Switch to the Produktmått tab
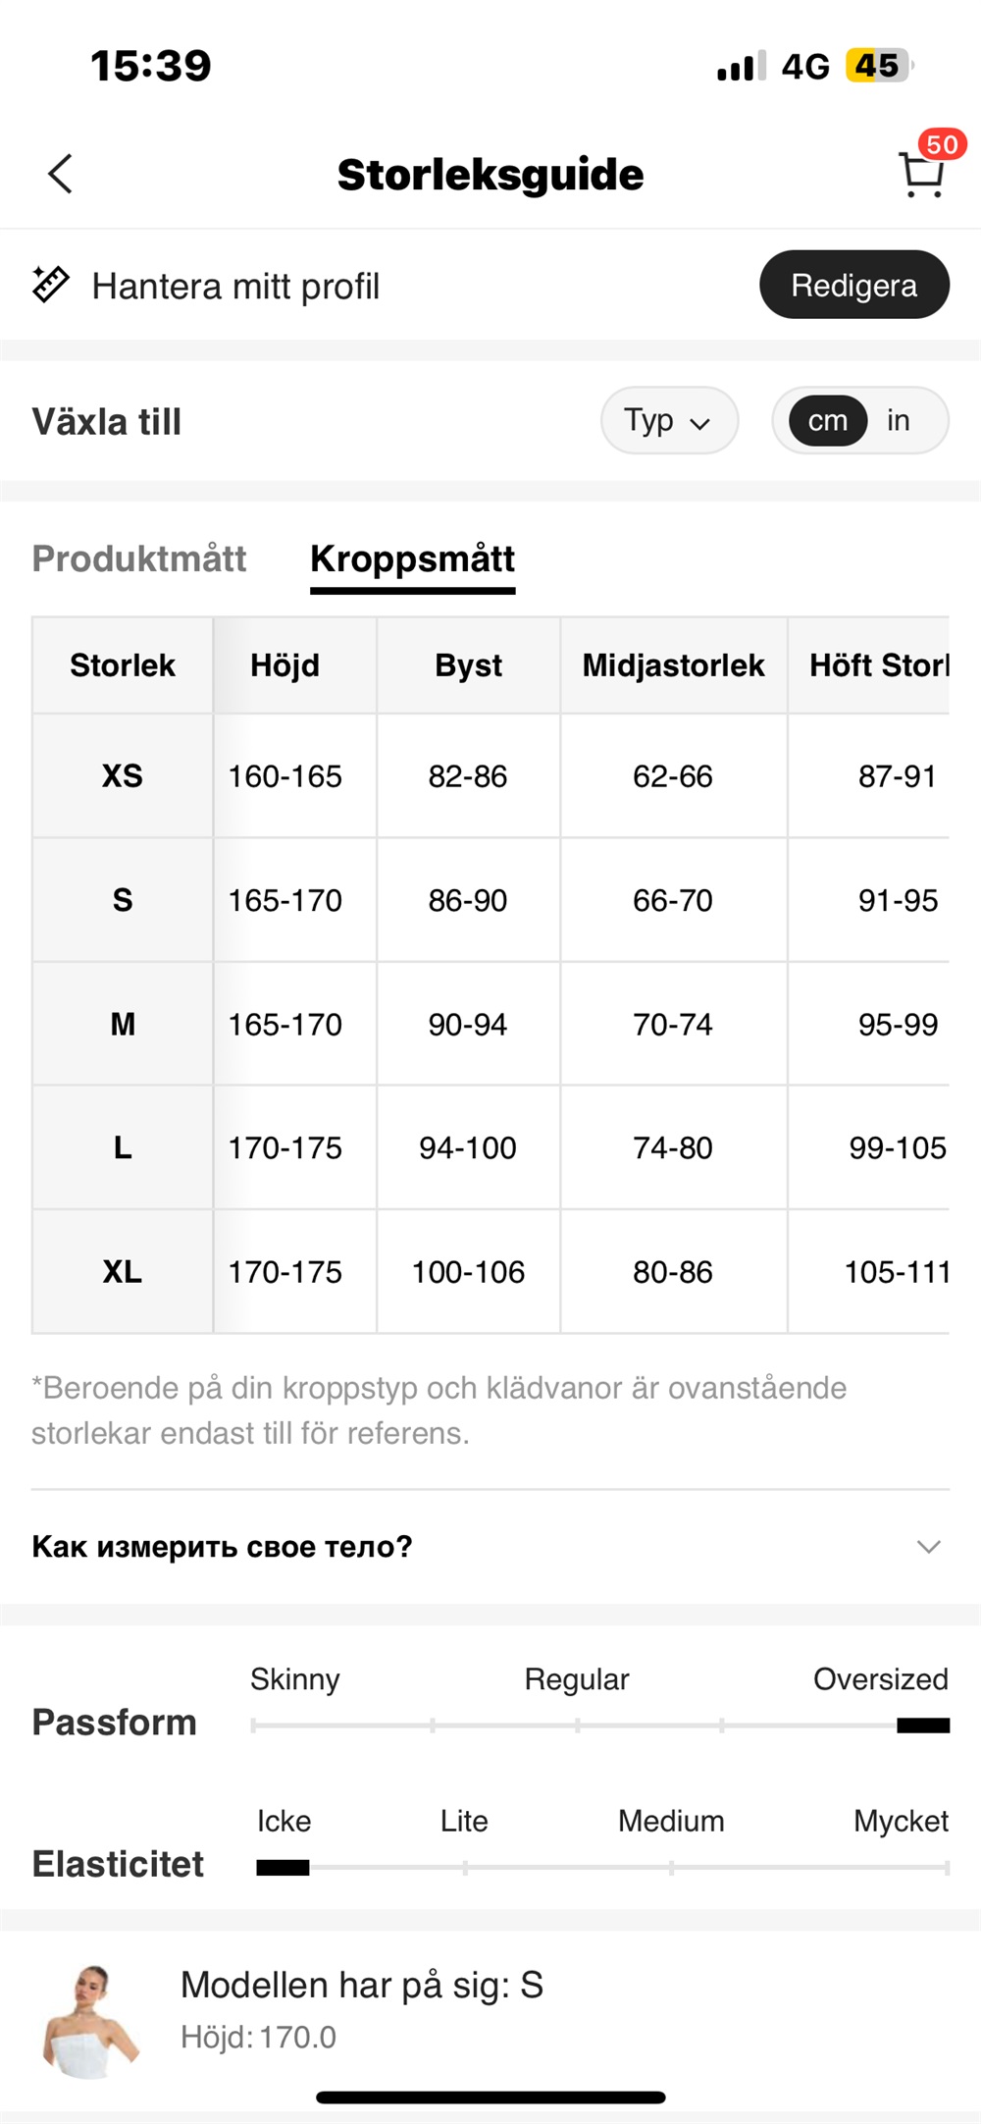This screenshot has height=2124, width=981. point(139,558)
